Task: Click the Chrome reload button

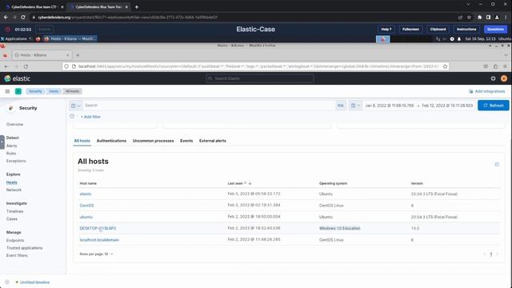Action: point(23,17)
